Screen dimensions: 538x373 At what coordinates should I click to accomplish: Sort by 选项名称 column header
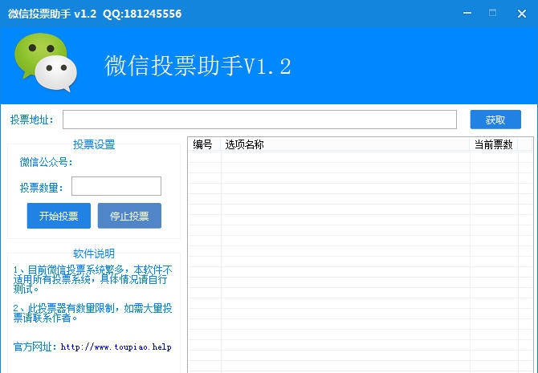pyautogui.click(x=345, y=144)
